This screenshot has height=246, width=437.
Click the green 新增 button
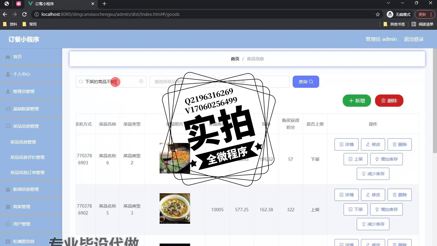coord(357,101)
